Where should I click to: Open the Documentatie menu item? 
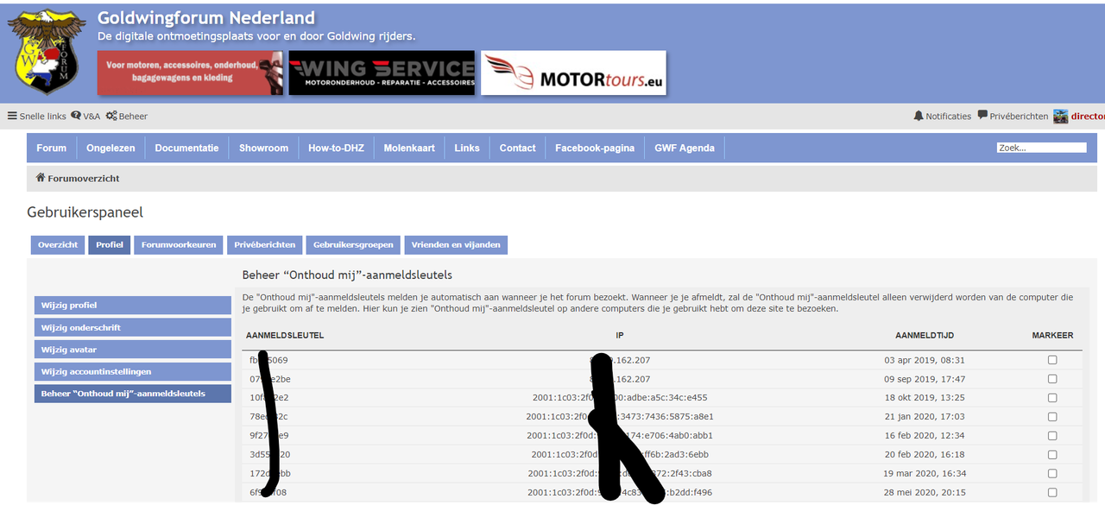(186, 148)
